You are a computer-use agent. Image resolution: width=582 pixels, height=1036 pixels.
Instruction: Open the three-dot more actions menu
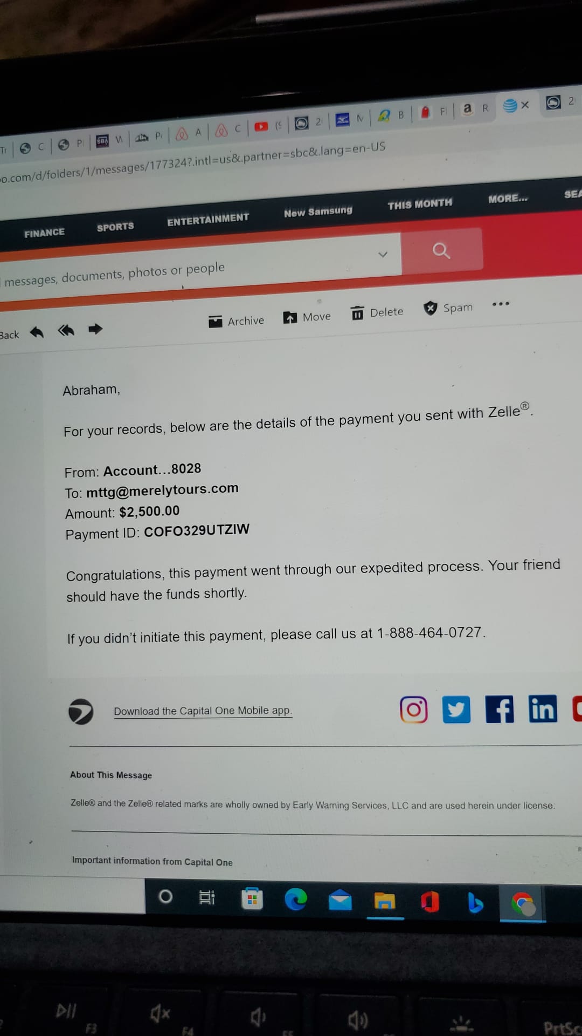[501, 304]
